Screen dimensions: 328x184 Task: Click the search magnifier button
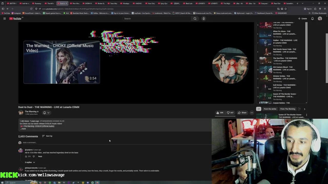(195, 19)
